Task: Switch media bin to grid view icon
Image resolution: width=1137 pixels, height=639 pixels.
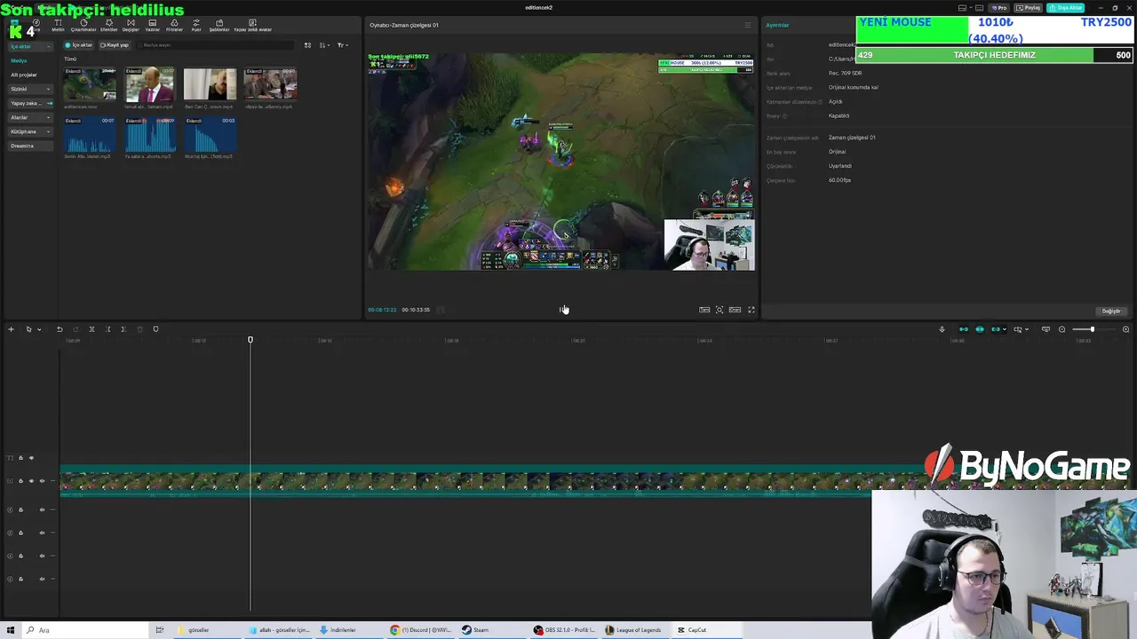Action: [x=308, y=45]
